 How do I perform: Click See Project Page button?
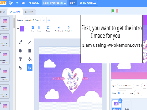point(88,3)
